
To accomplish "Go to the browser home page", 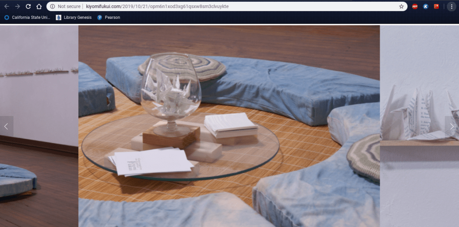I will 39,7.
